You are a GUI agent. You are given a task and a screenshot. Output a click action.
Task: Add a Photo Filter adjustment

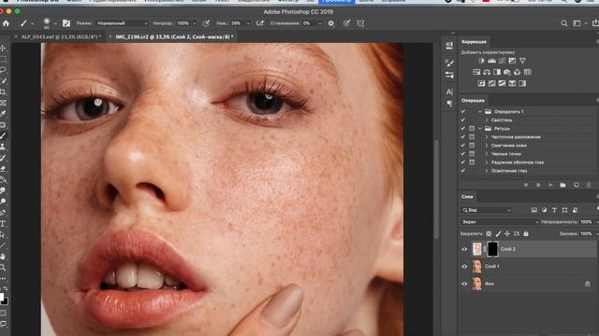[x=507, y=72]
